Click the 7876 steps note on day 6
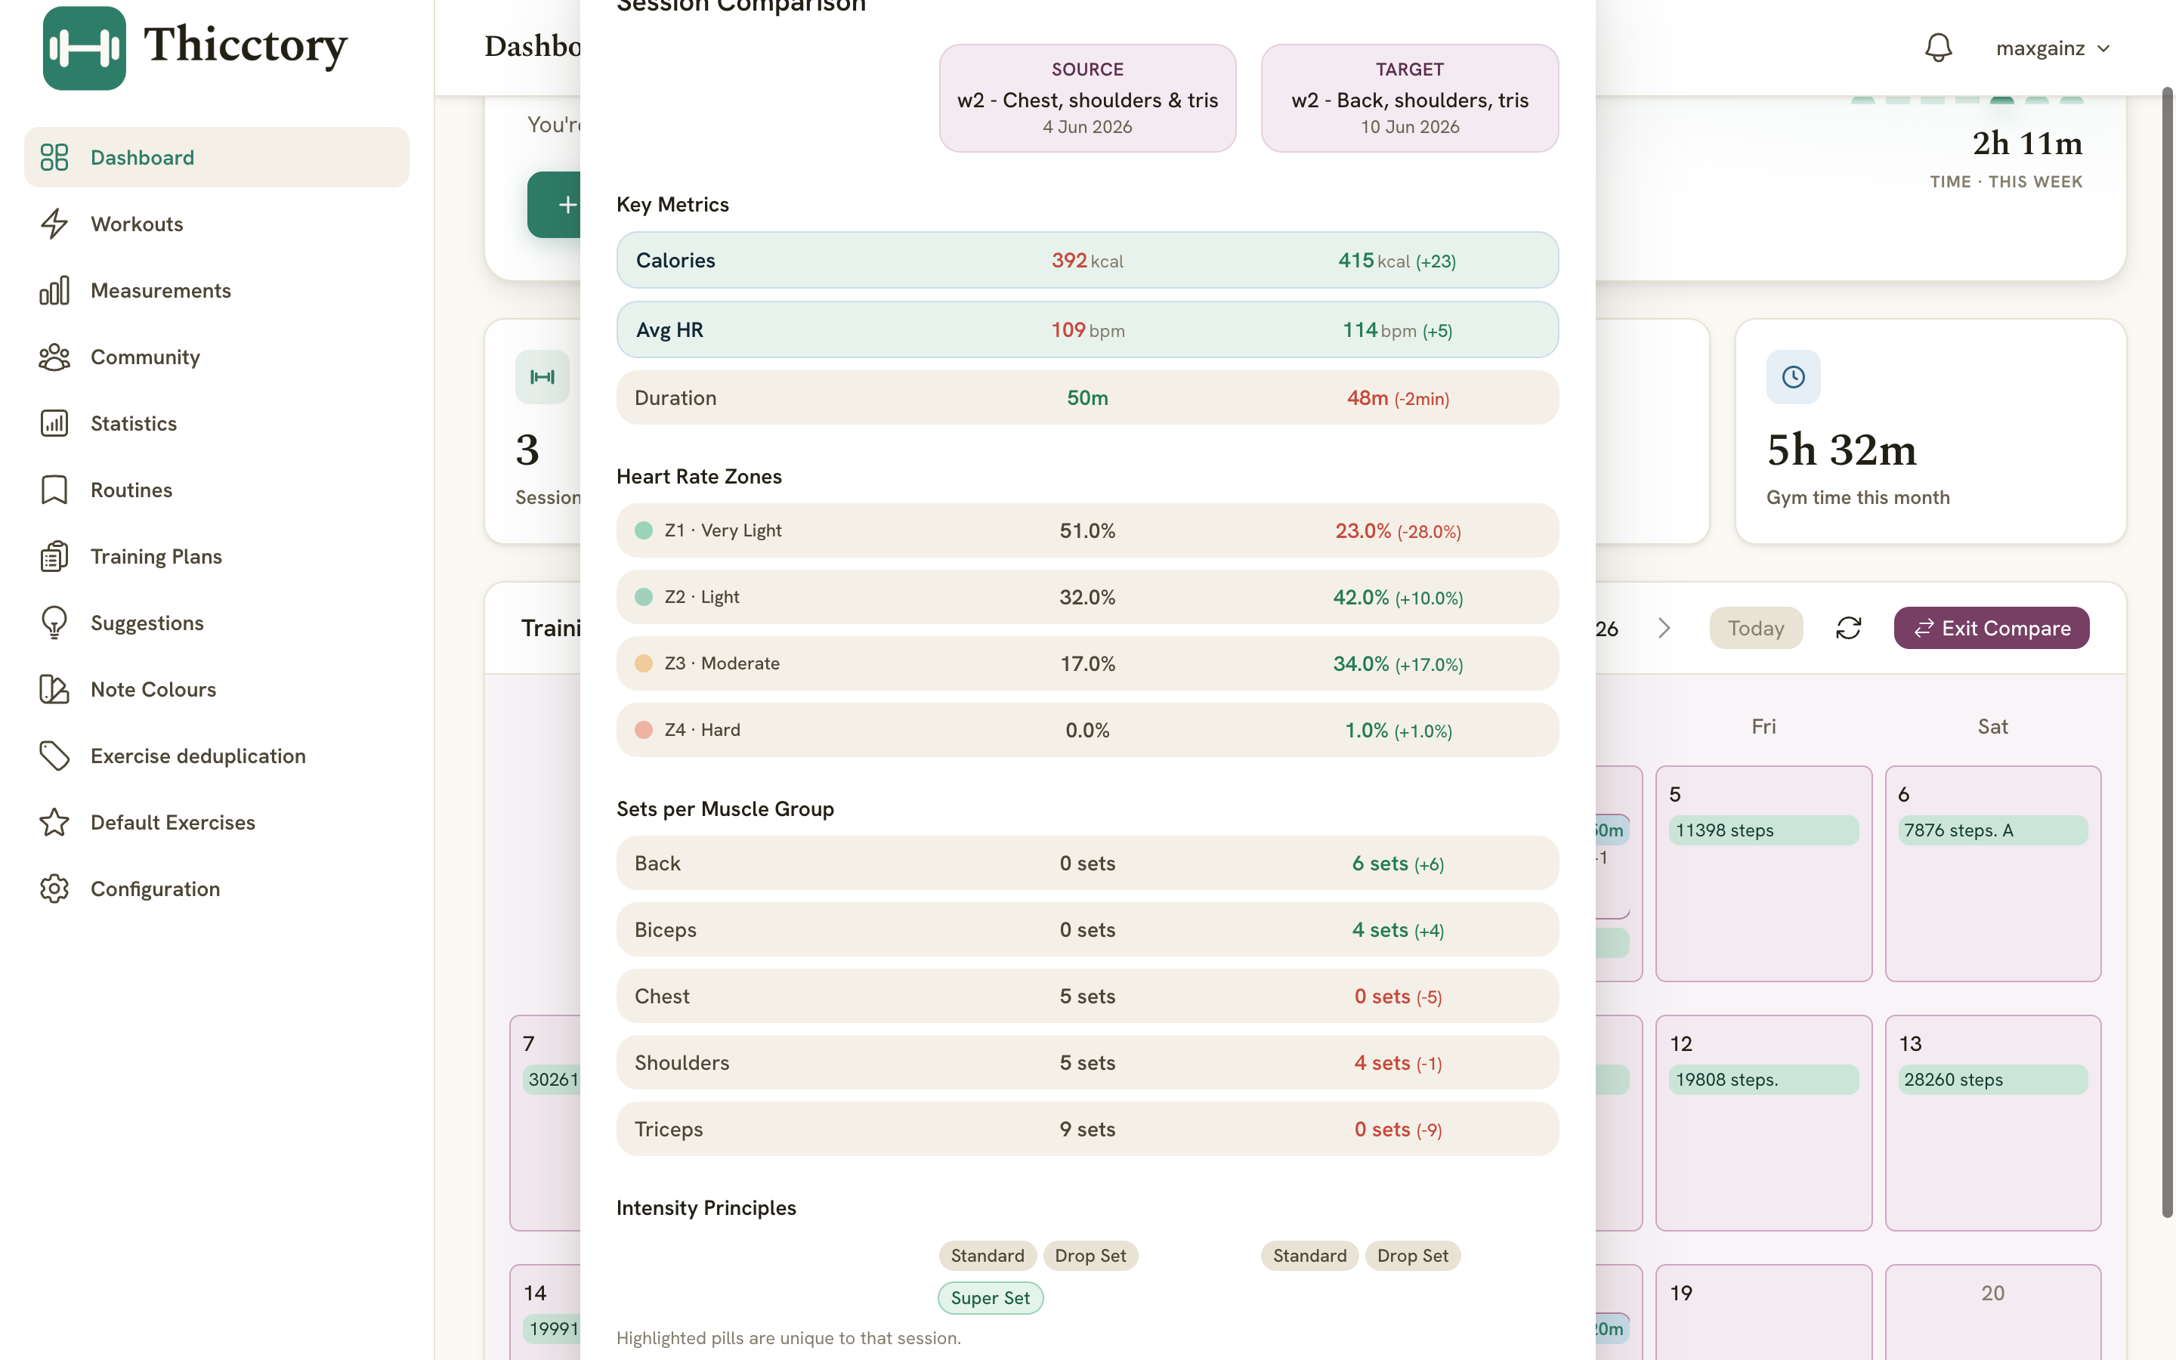 (x=1992, y=830)
